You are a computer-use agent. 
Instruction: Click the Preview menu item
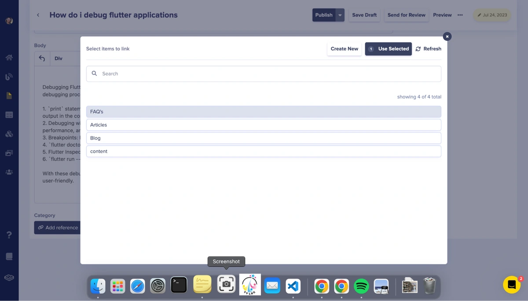(442, 15)
